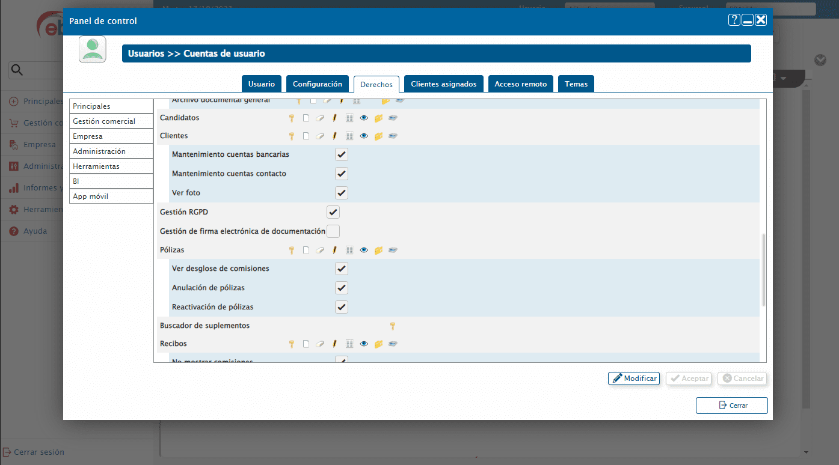This screenshot has height=465, width=839.
Task: Uncheck the Anulación de pólizas checkbox
Action: [x=342, y=288]
